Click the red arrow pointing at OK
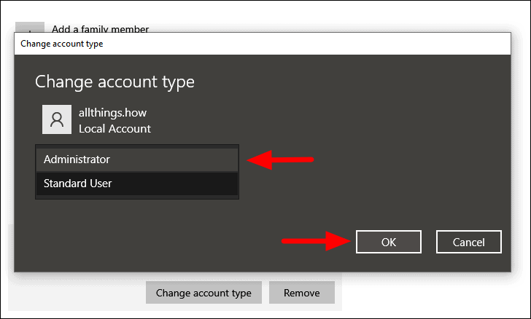This screenshot has height=319, width=531. click(316, 241)
